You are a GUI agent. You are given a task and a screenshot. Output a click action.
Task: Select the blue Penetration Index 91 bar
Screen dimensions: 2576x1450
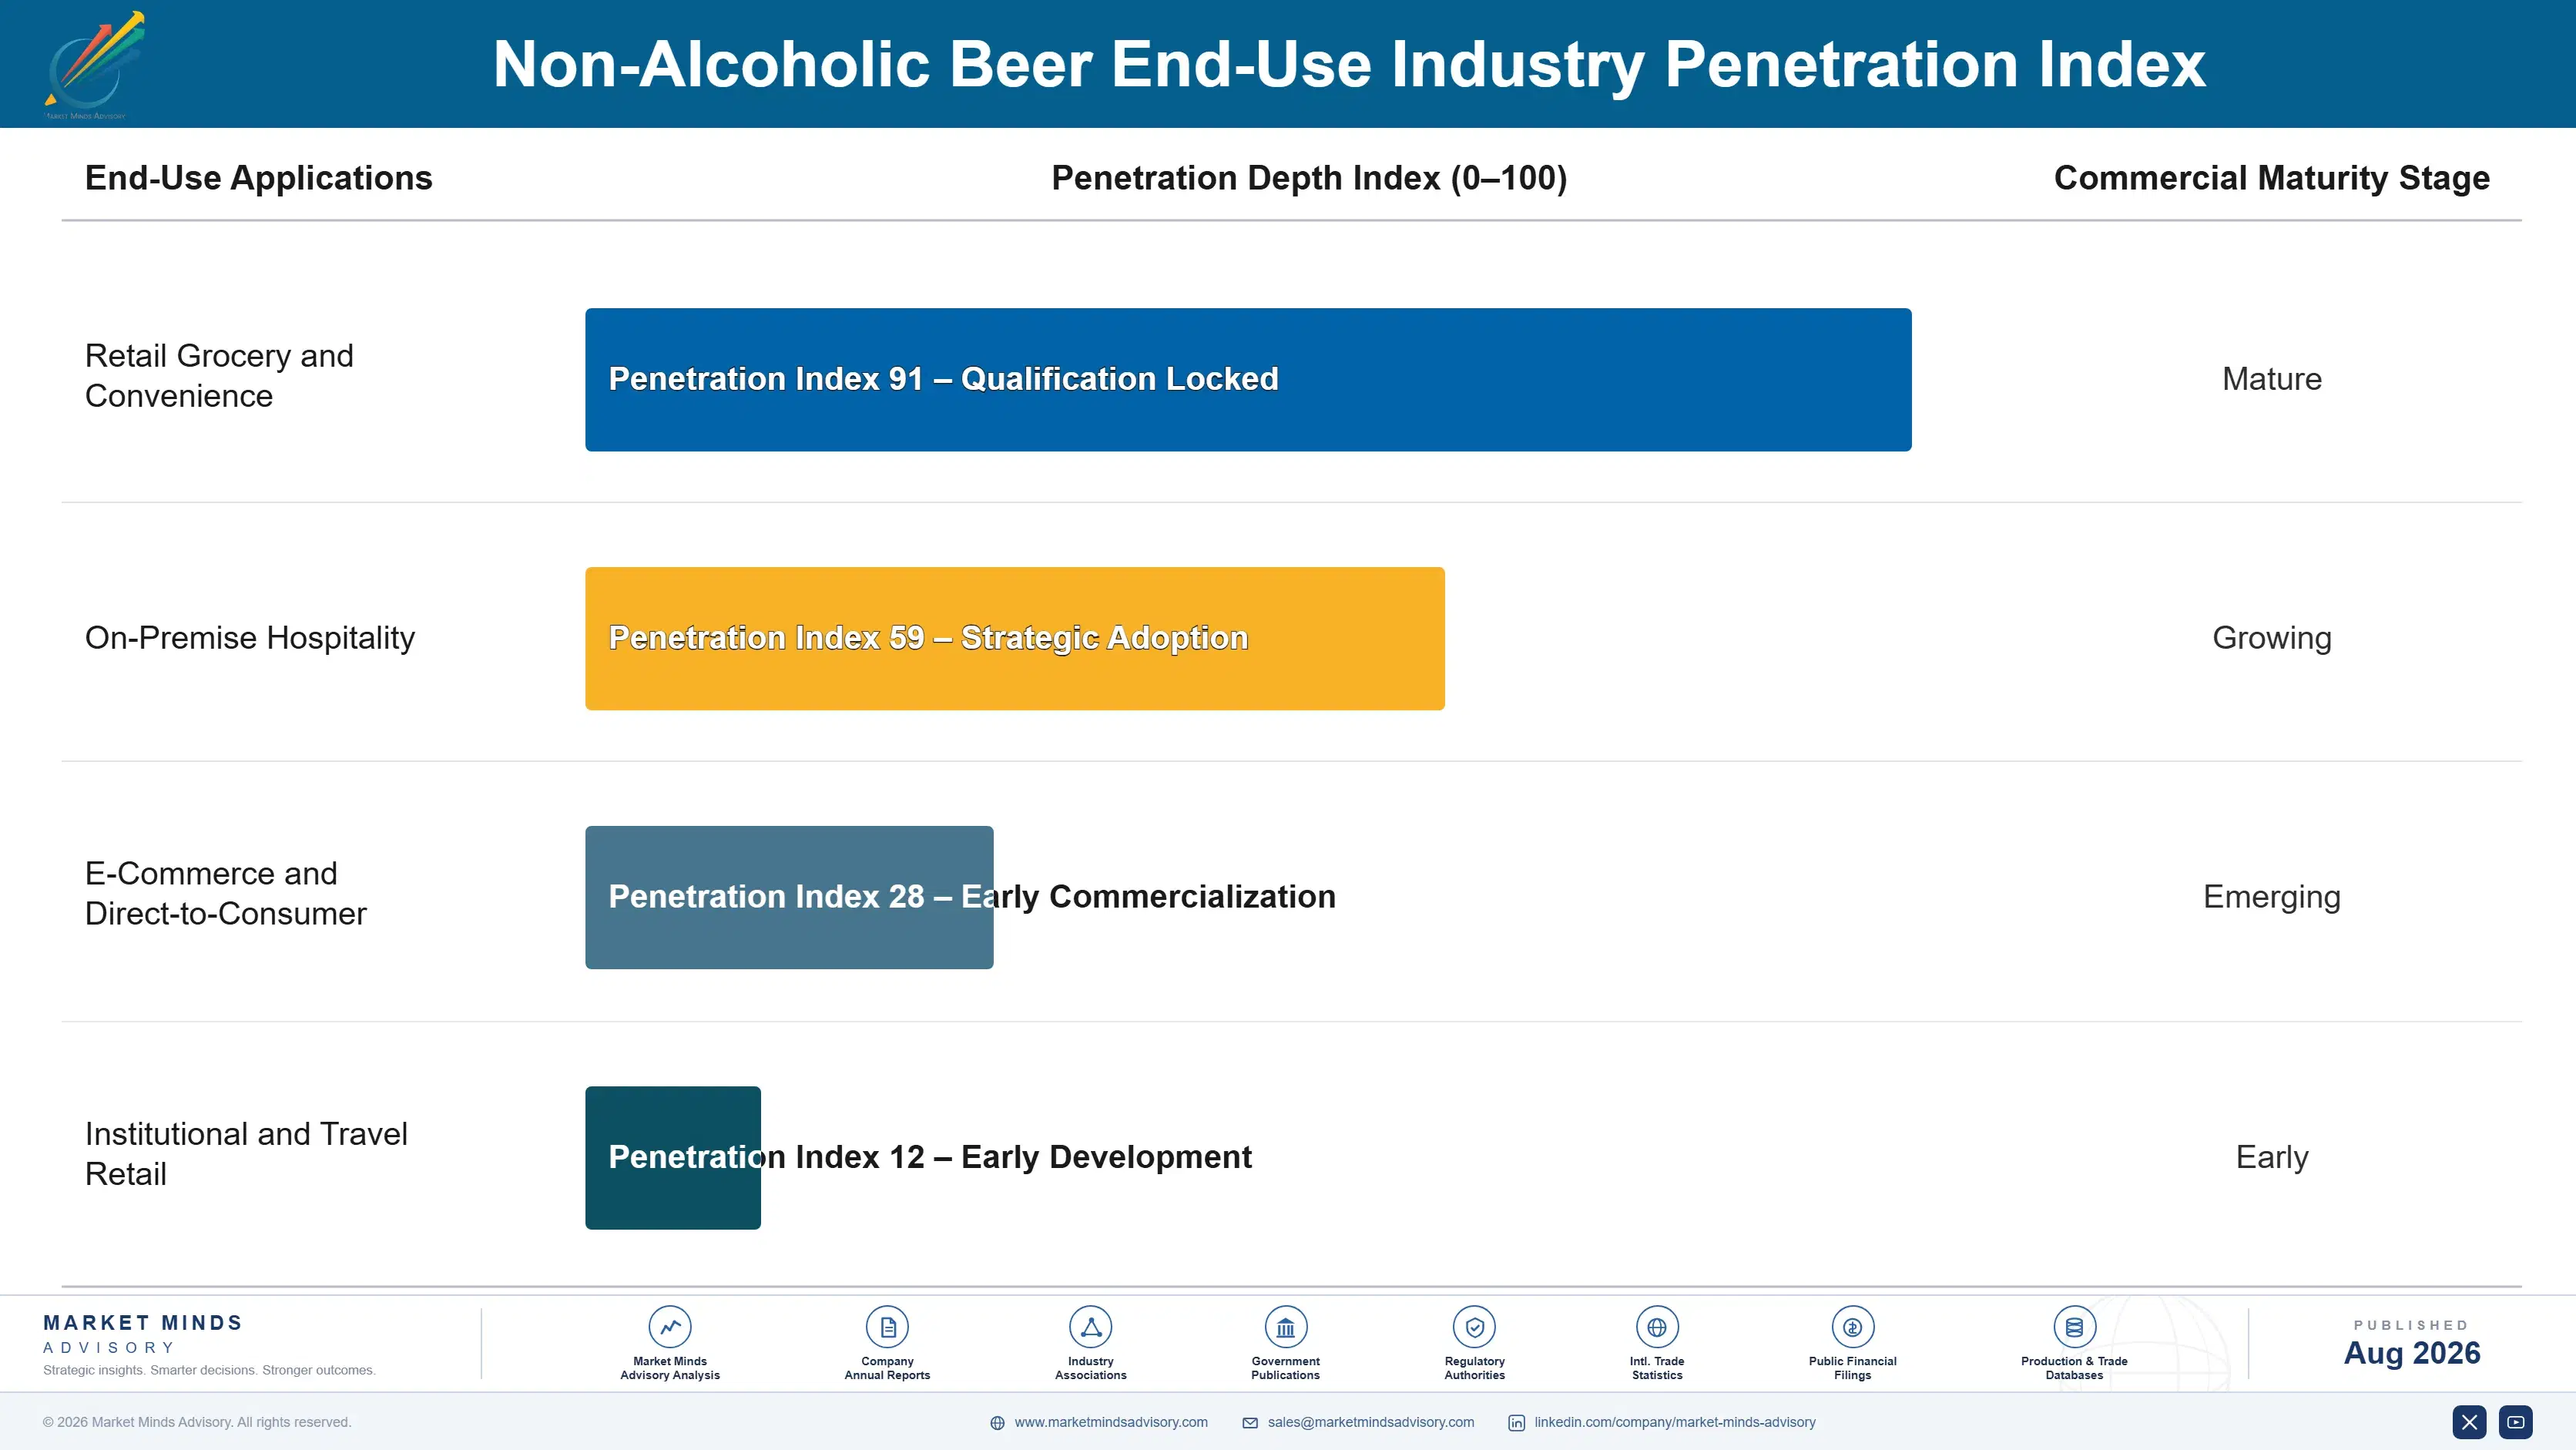pos(1248,380)
